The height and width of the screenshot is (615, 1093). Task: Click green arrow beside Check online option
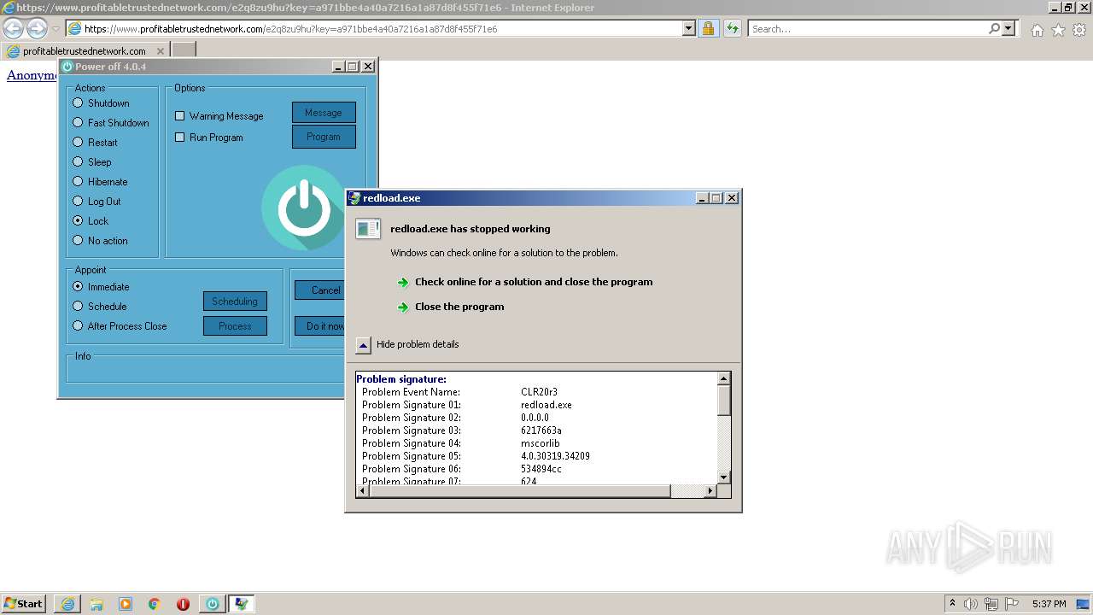pos(403,282)
